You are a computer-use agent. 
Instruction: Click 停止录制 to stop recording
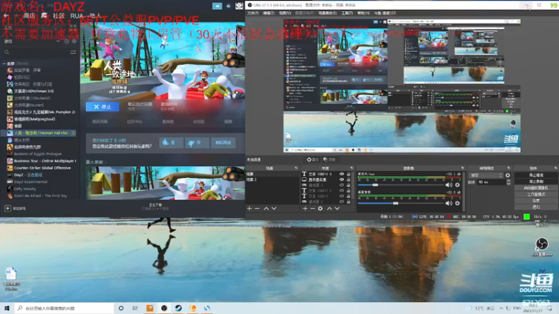pyautogui.click(x=536, y=181)
